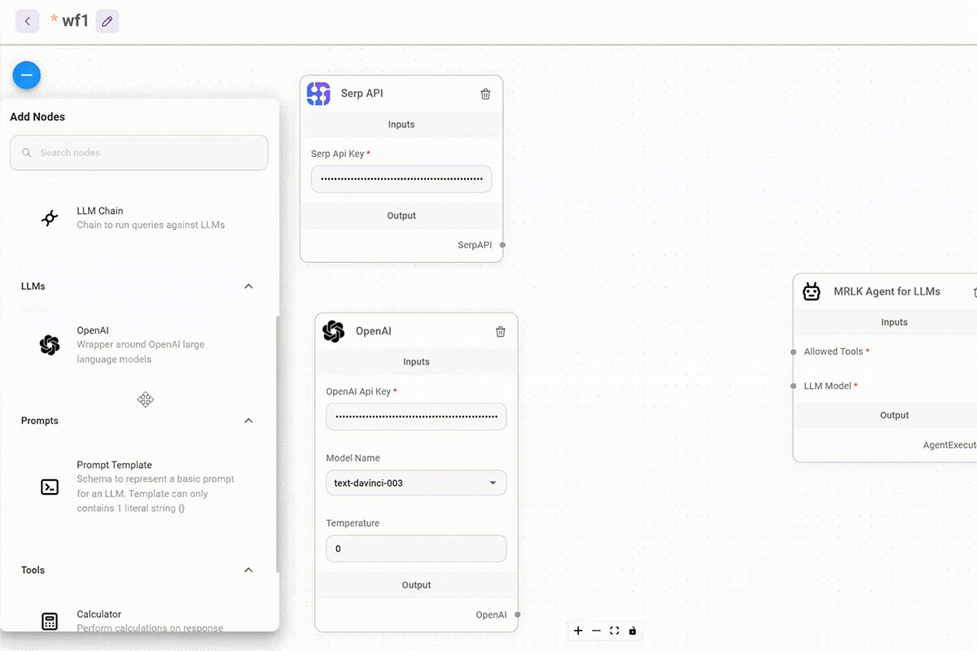Image resolution: width=977 pixels, height=651 pixels.
Task: Collapse the Tools section
Action: pyautogui.click(x=249, y=570)
